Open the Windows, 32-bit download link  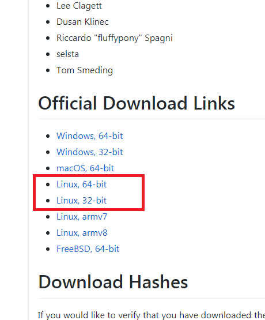(x=90, y=152)
